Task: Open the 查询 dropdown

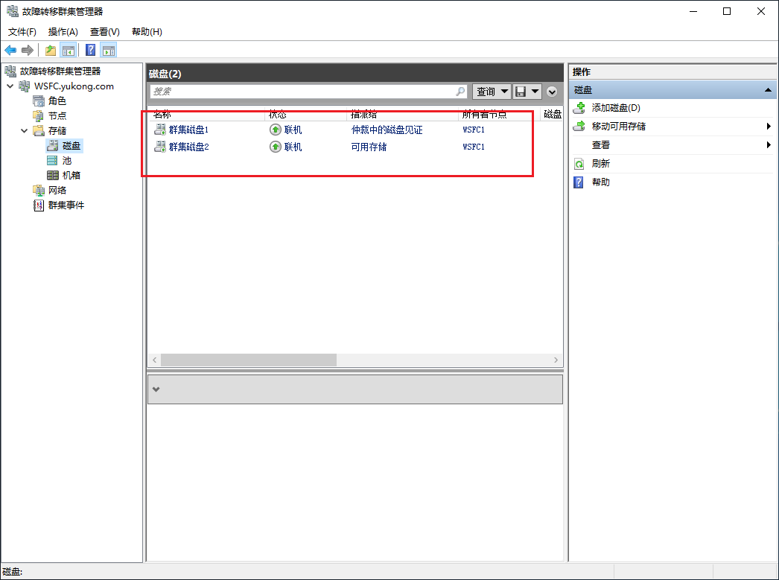Action: pyautogui.click(x=492, y=92)
